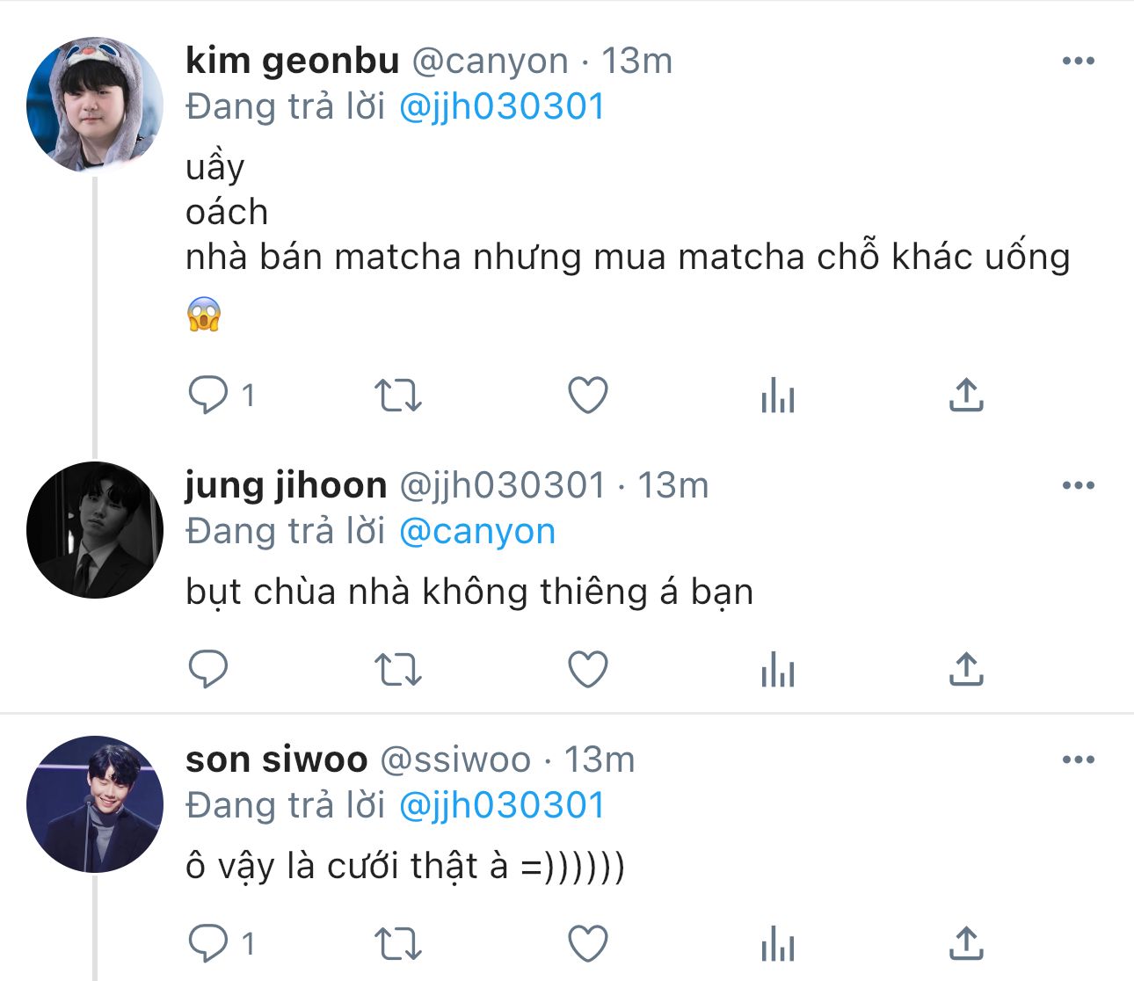Reply to son siwoo's tweet

(x=208, y=943)
